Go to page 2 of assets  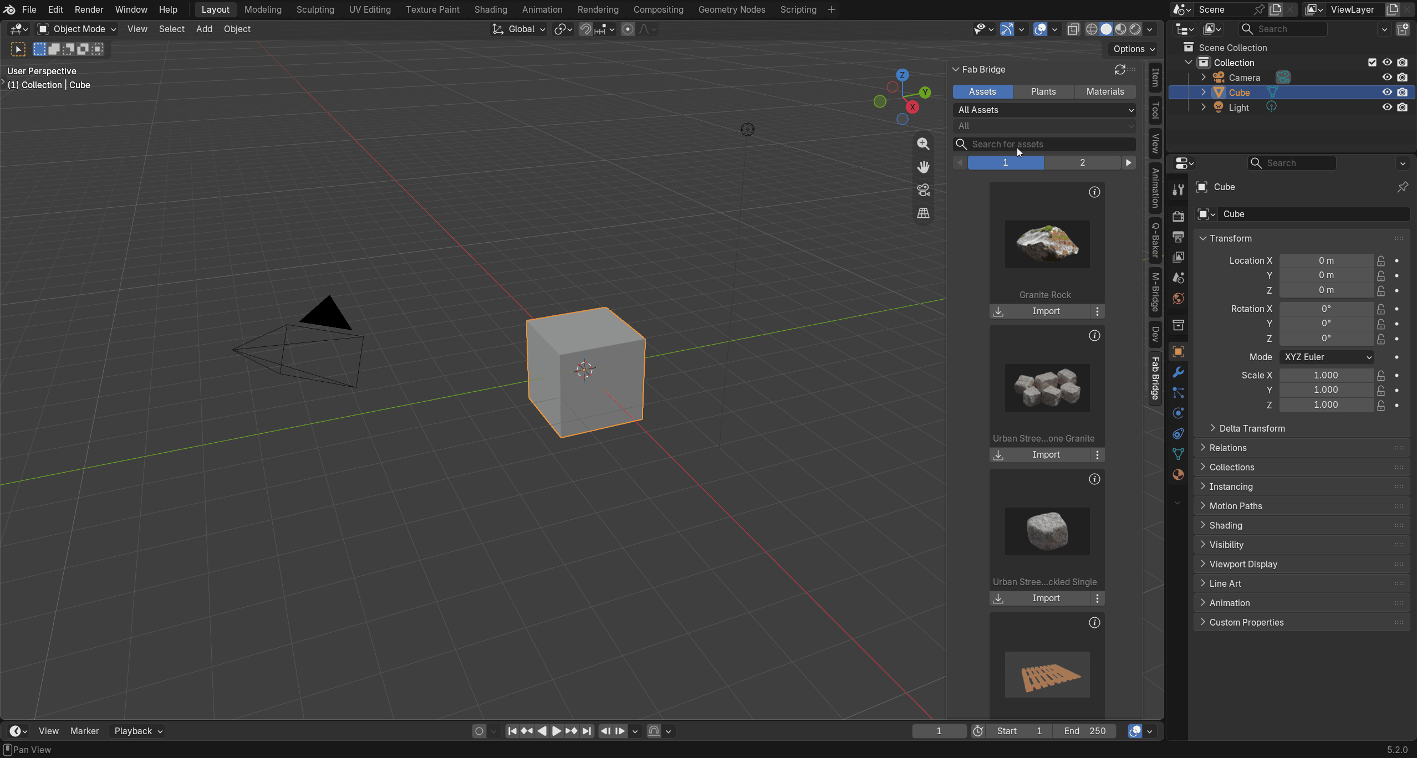(x=1082, y=163)
